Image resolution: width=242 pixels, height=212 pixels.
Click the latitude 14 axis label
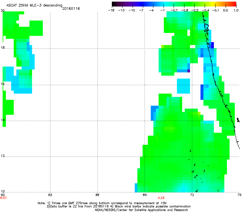coord(3,120)
